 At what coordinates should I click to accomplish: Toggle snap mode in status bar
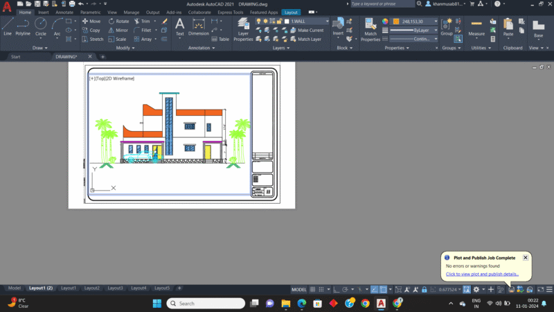point(321,289)
